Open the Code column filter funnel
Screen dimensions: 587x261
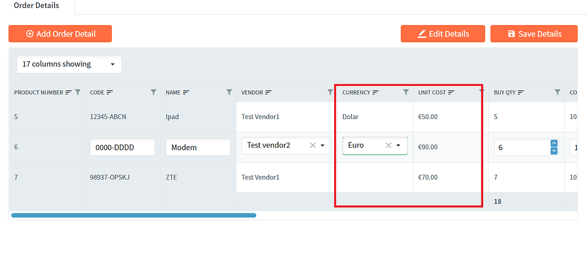coord(154,92)
